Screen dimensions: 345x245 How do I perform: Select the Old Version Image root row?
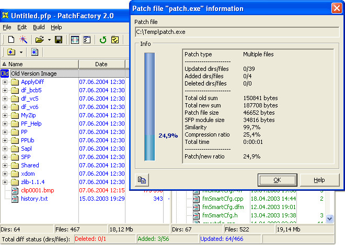pos(65,73)
